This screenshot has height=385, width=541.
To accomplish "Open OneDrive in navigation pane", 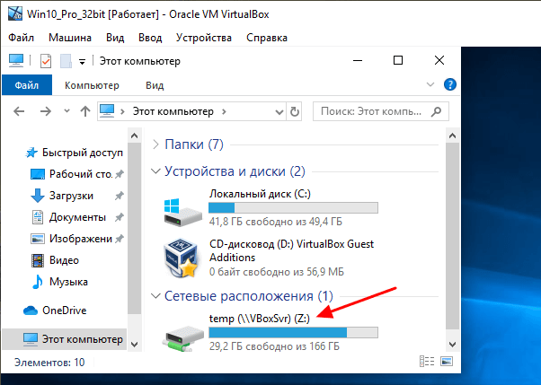I will [64, 311].
